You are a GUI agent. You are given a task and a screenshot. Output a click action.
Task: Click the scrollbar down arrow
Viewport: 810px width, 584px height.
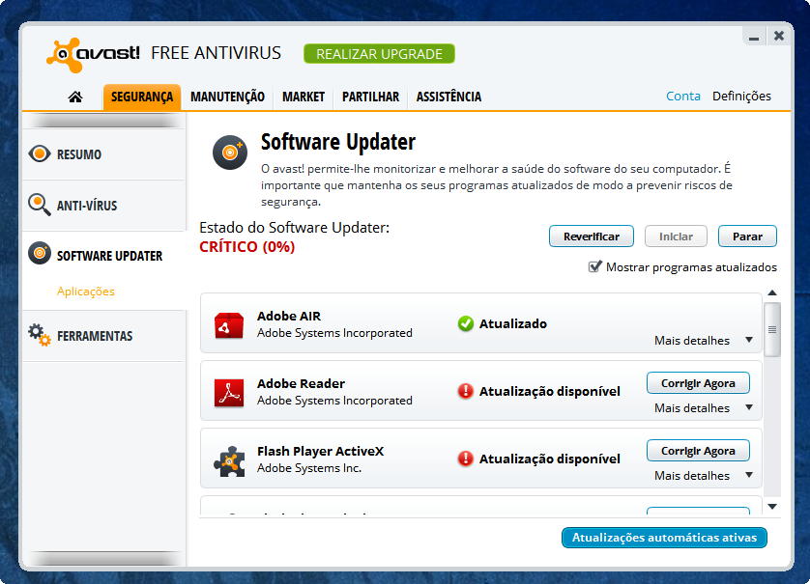click(772, 507)
